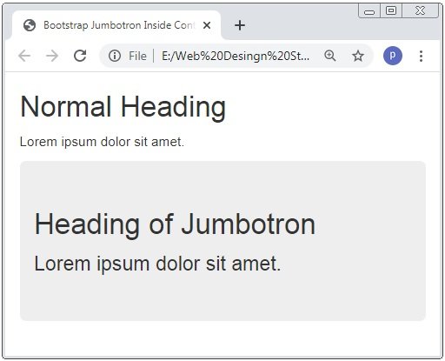Open a new tab with plus button

(240, 25)
